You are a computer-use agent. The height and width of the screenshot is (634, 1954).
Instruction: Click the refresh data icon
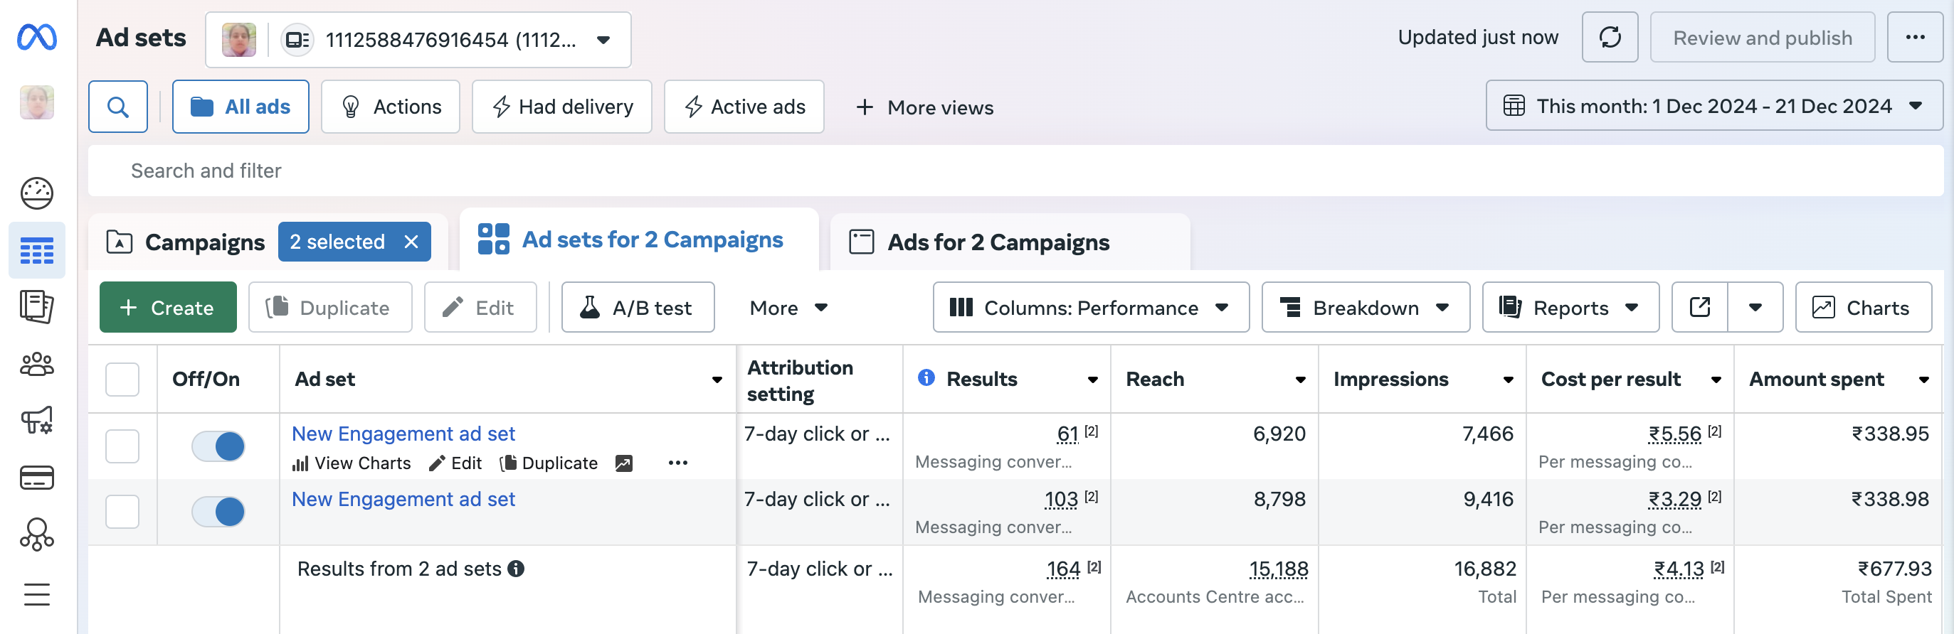coord(1609,37)
